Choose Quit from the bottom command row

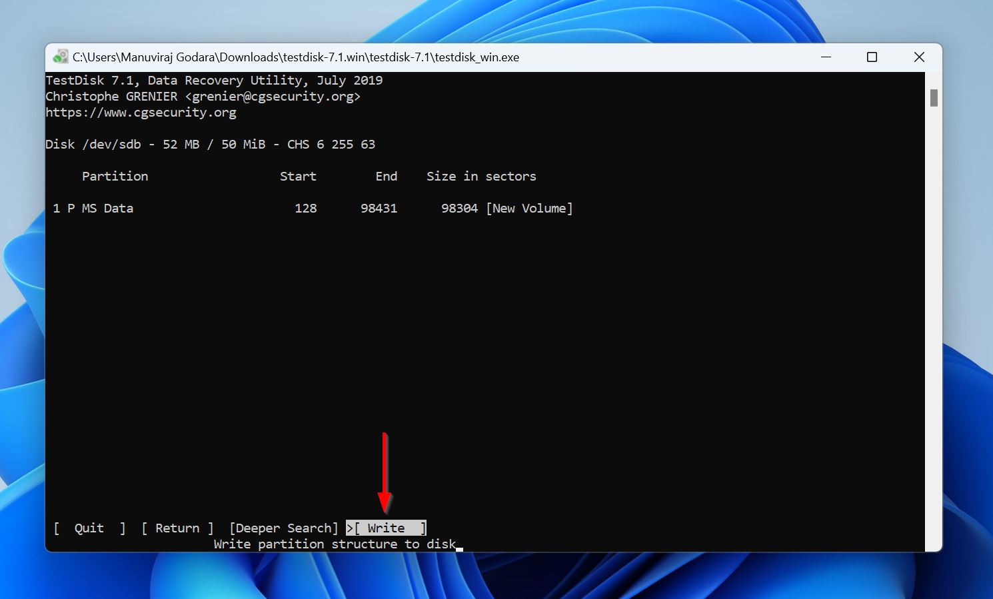[x=89, y=528]
